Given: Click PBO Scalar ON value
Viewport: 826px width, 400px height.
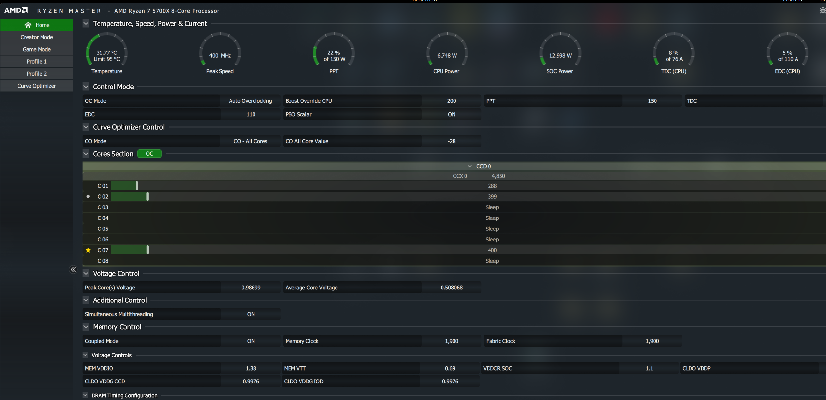Looking at the screenshot, I should tap(451, 114).
